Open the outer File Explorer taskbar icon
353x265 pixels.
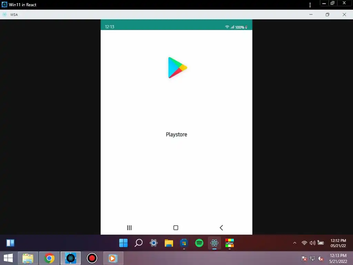click(28, 258)
